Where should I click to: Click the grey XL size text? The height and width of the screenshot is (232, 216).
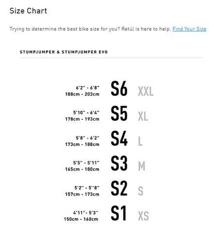(143, 116)
